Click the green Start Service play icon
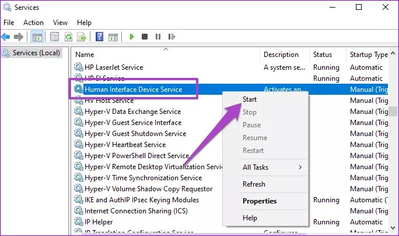The height and width of the screenshot is (236, 399). [x=132, y=37]
